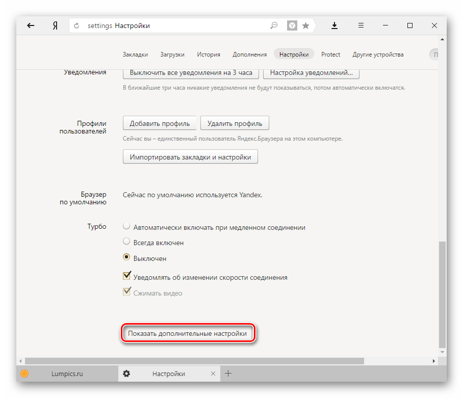Click the back arrow navigation button

(x=31, y=25)
